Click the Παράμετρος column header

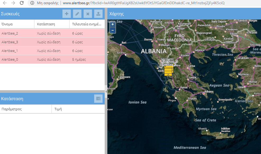26,109
